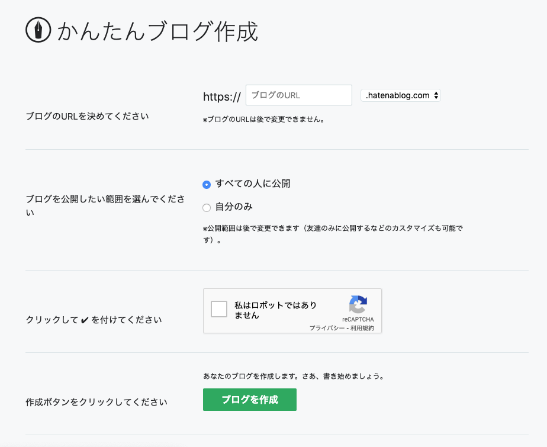The width and height of the screenshot is (547, 447).
Task: Click the Hatena Blog pen logo icon
Action: pyautogui.click(x=38, y=30)
